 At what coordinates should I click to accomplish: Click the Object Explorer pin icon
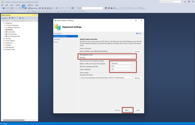click(x=35, y=15)
